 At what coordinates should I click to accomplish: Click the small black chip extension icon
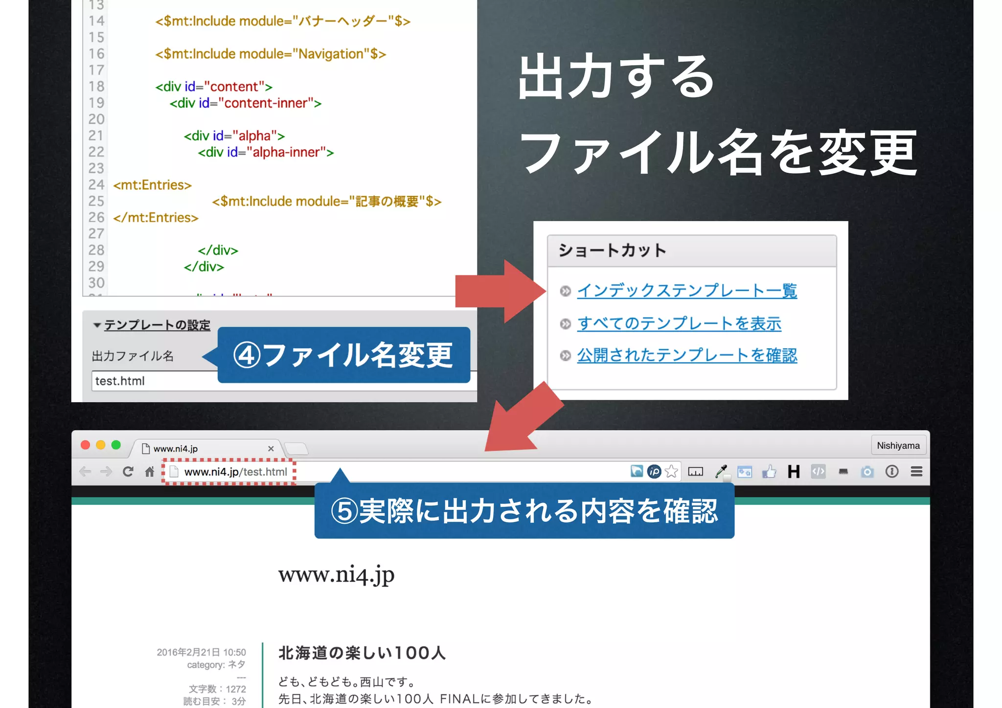point(843,472)
